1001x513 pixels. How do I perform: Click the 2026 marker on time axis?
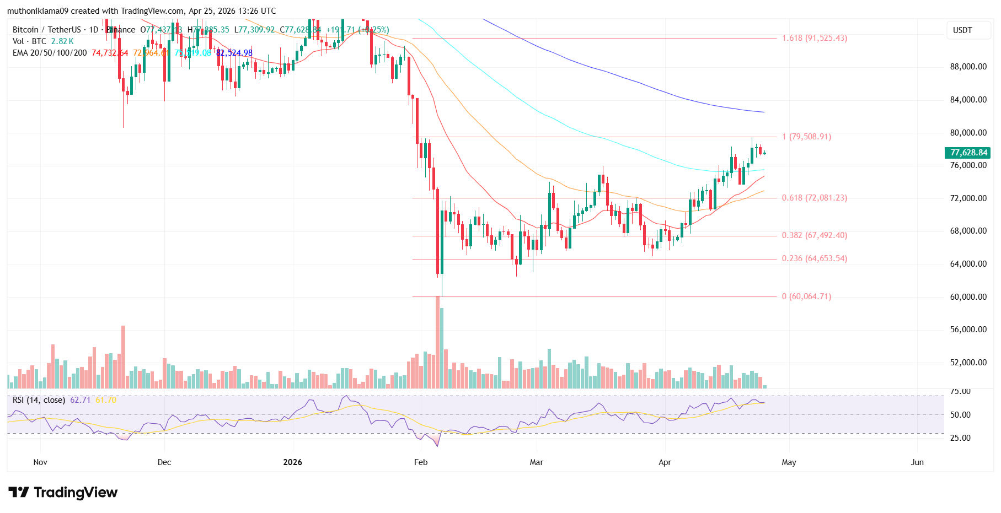point(292,462)
